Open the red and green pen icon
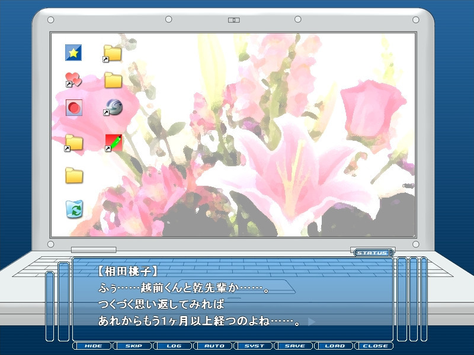The height and width of the screenshot is (355, 474). point(113,143)
